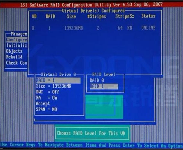The height and width of the screenshot is (150, 183).
Task: Open Check Consistency menu entry
Action: (x=17, y=63)
